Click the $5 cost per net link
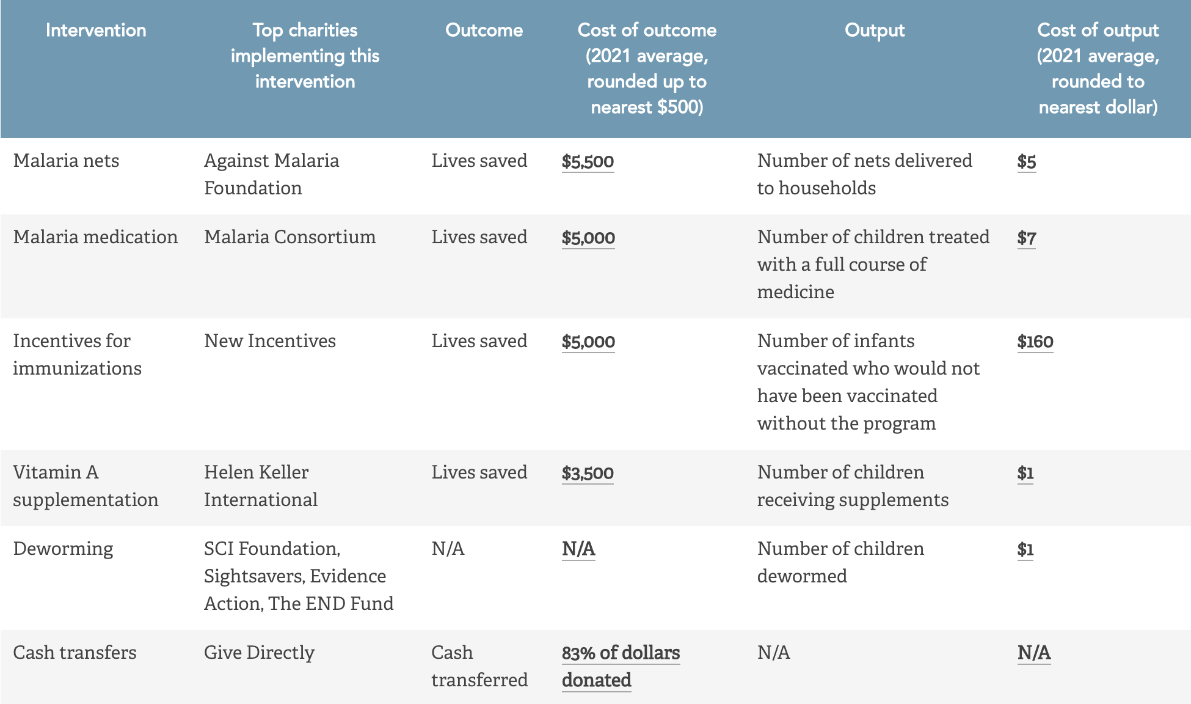This screenshot has width=1191, height=704. [1026, 161]
